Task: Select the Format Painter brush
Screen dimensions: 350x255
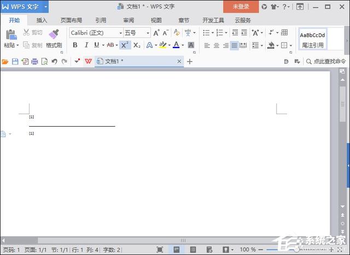Action: [x=54, y=34]
